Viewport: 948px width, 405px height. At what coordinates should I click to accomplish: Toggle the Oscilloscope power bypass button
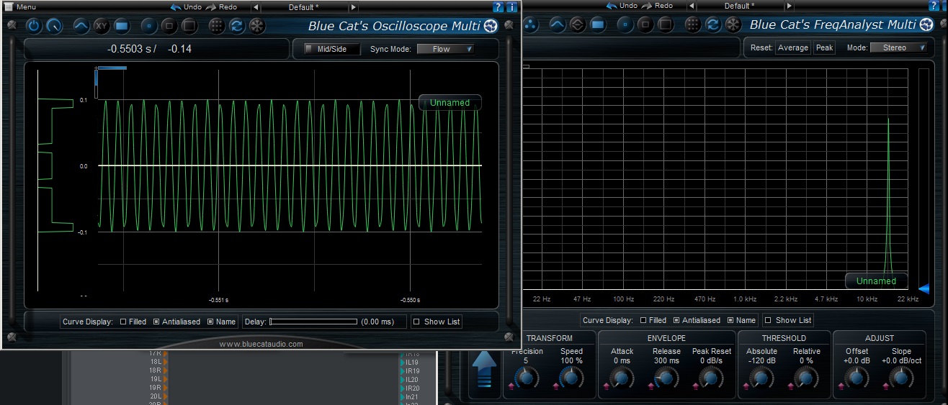34,27
